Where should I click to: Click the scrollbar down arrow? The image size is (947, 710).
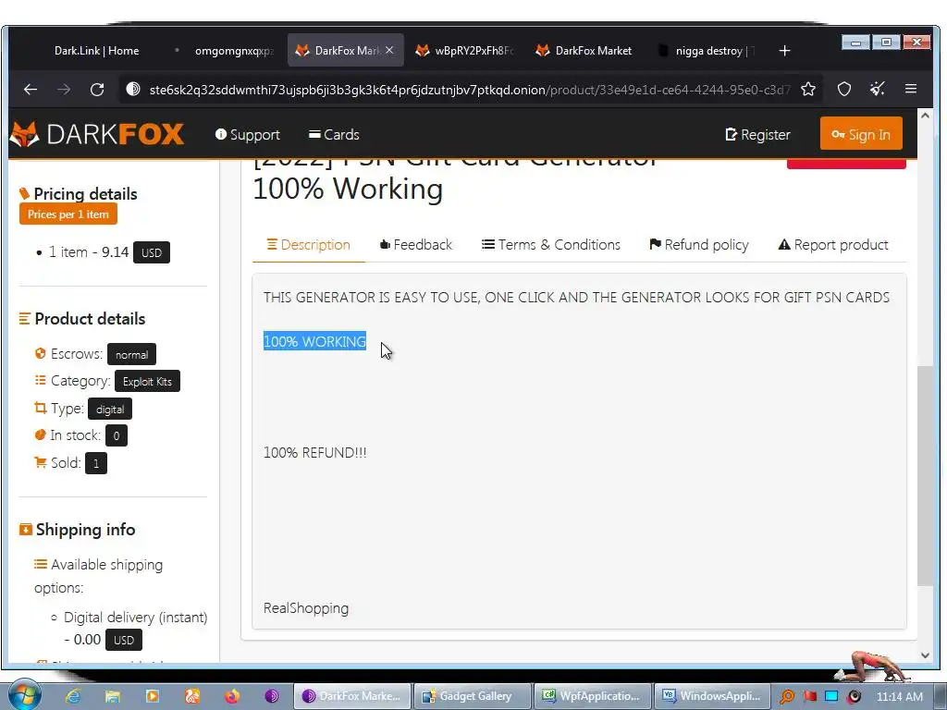point(925,655)
